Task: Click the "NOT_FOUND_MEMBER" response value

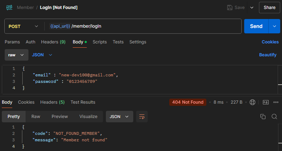Action: tap(76, 133)
